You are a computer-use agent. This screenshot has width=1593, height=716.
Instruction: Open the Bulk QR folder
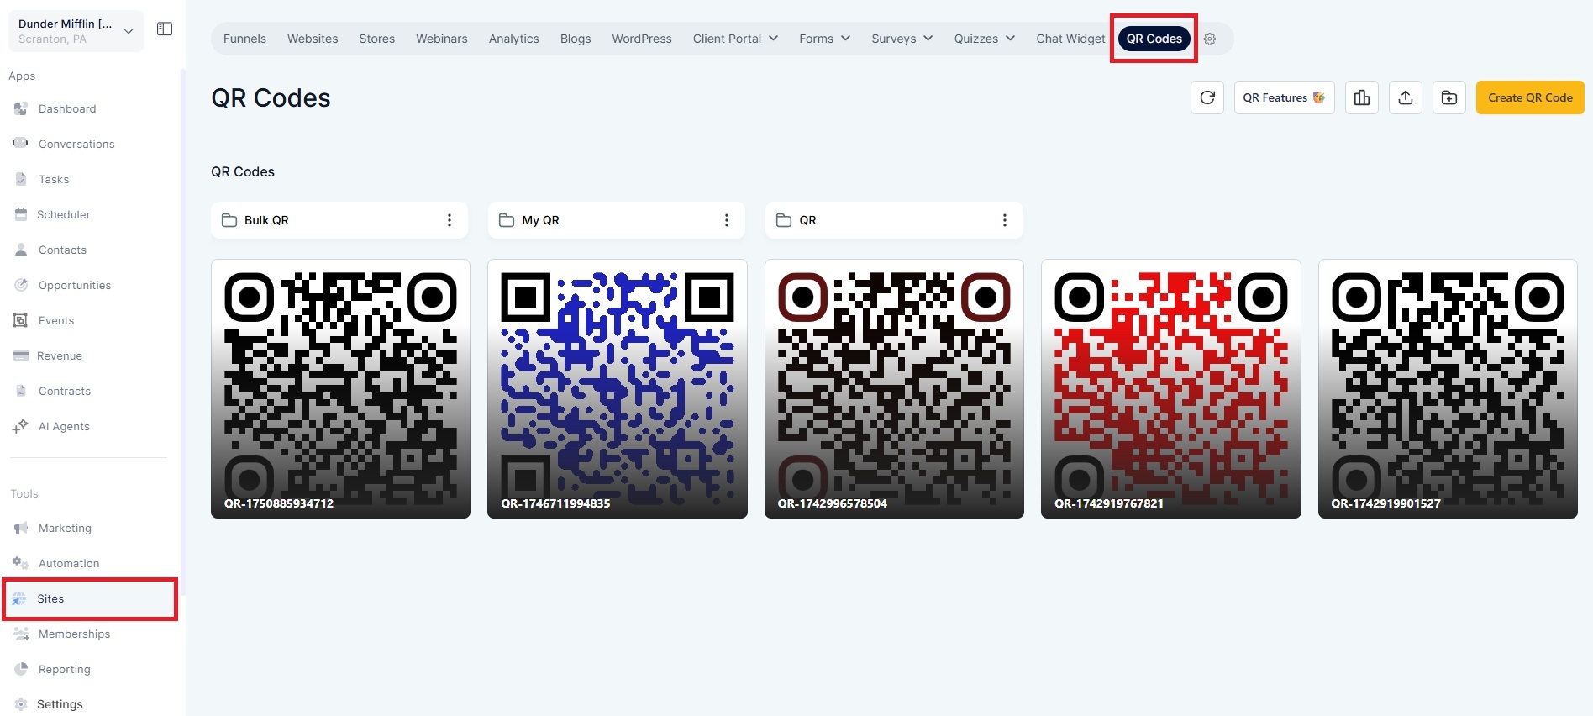(x=339, y=220)
